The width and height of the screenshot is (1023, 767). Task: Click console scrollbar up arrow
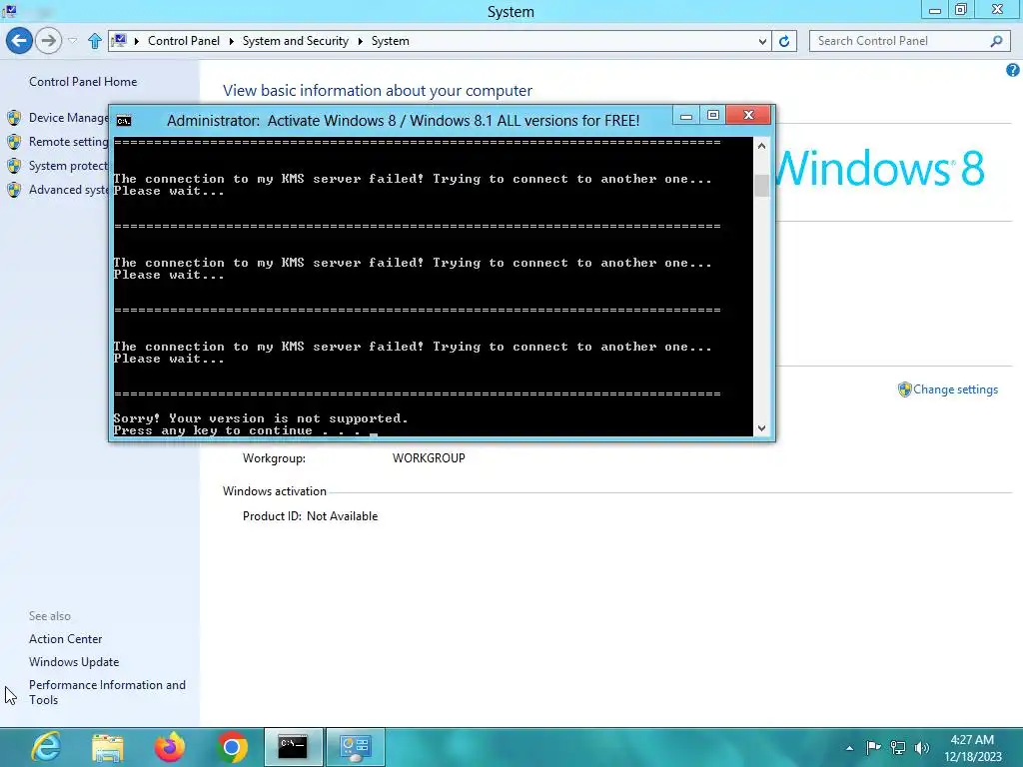tap(761, 146)
